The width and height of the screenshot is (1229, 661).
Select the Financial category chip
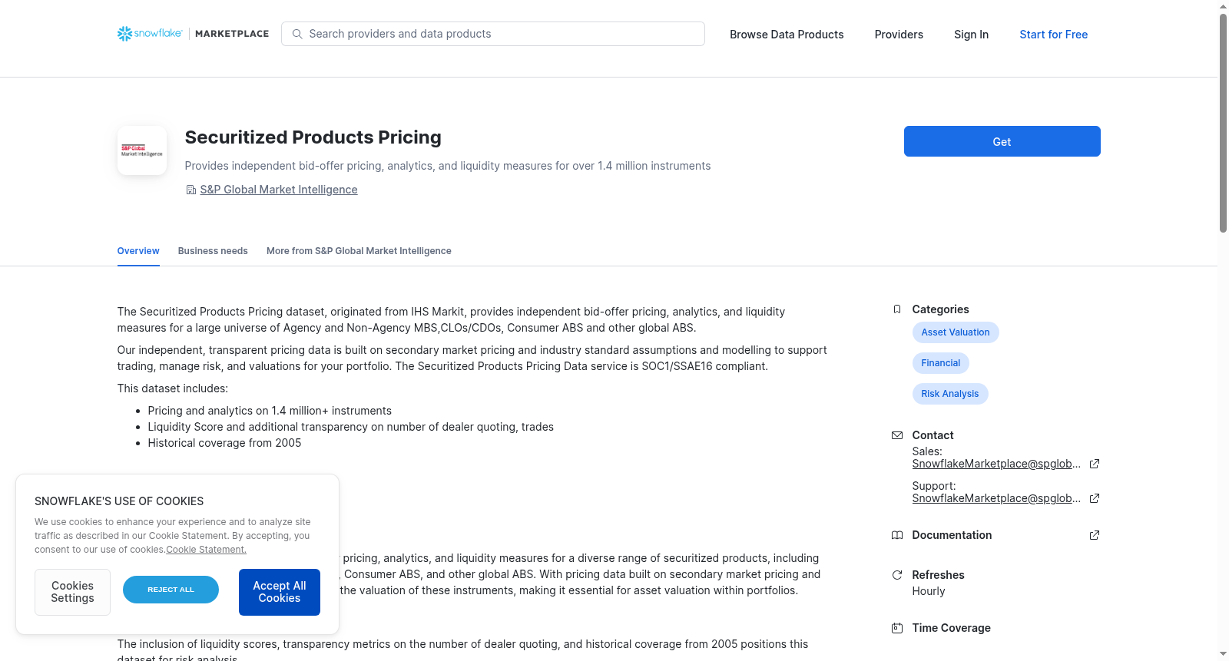tap(941, 363)
